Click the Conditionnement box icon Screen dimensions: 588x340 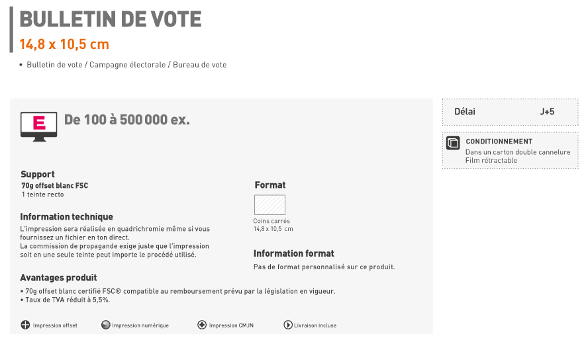[453, 143]
